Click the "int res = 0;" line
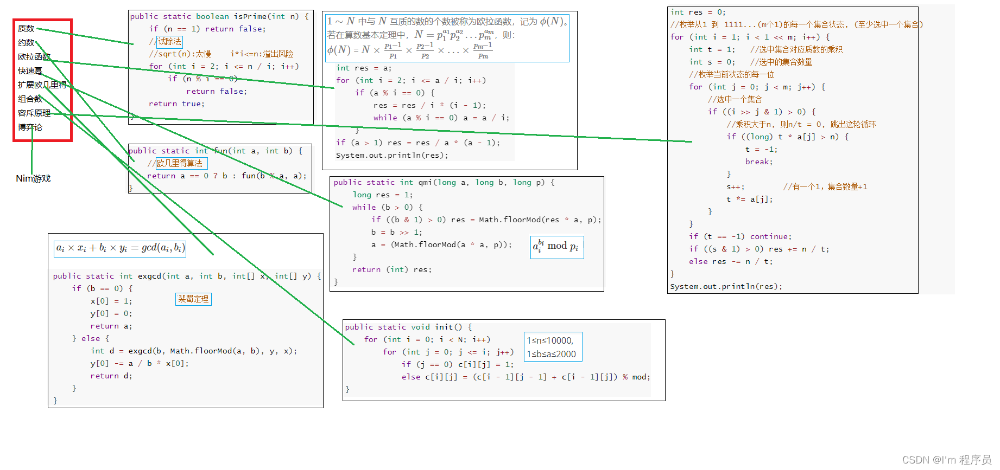This screenshot has width=1000, height=470. [x=698, y=12]
